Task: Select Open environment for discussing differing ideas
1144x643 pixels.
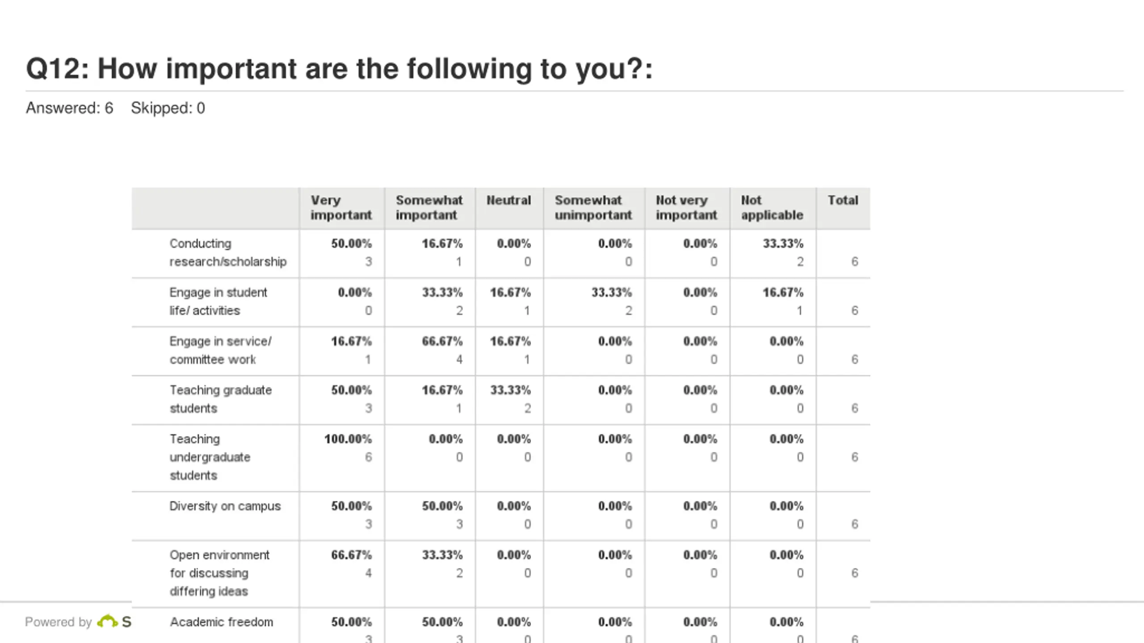Action: [x=219, y=573]
